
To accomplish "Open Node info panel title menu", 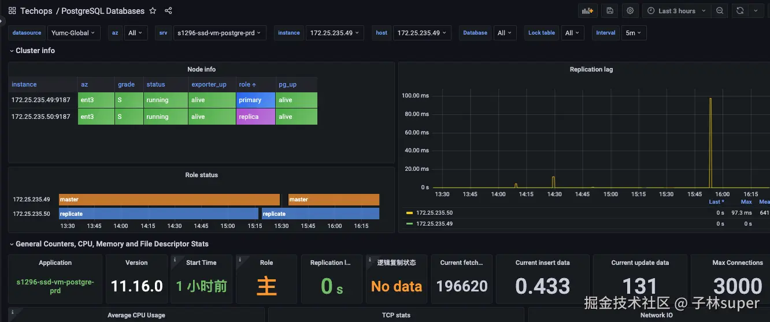I will [x=201, y=69].
